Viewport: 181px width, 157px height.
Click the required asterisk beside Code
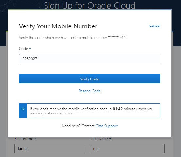(x=30, y=49)
